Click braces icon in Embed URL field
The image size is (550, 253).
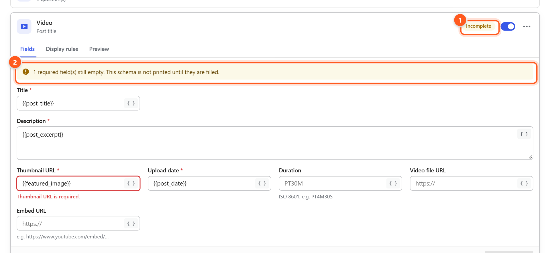131,224
